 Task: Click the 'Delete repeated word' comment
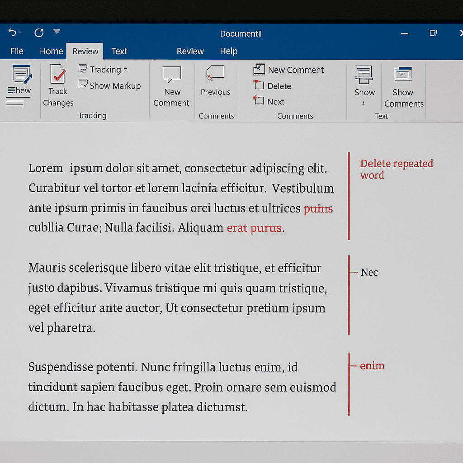[396, 169]
